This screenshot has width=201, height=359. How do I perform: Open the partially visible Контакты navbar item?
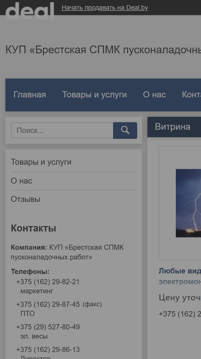[x=191, y=95]
